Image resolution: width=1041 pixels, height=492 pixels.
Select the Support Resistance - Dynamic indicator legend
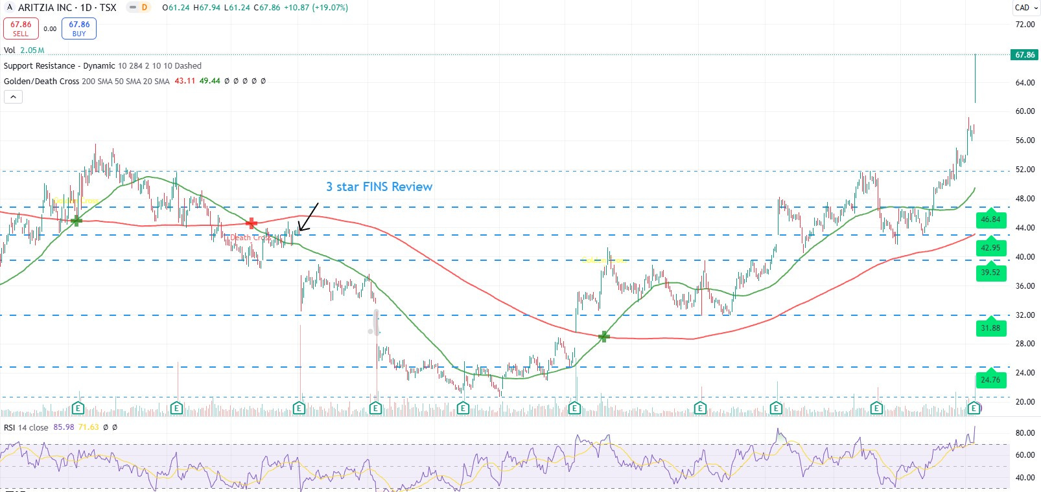[102, 66]
